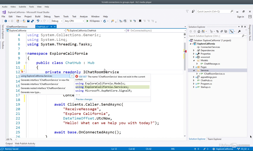
Task: Click the Save All toolbar icon
Action: point(32,21)
